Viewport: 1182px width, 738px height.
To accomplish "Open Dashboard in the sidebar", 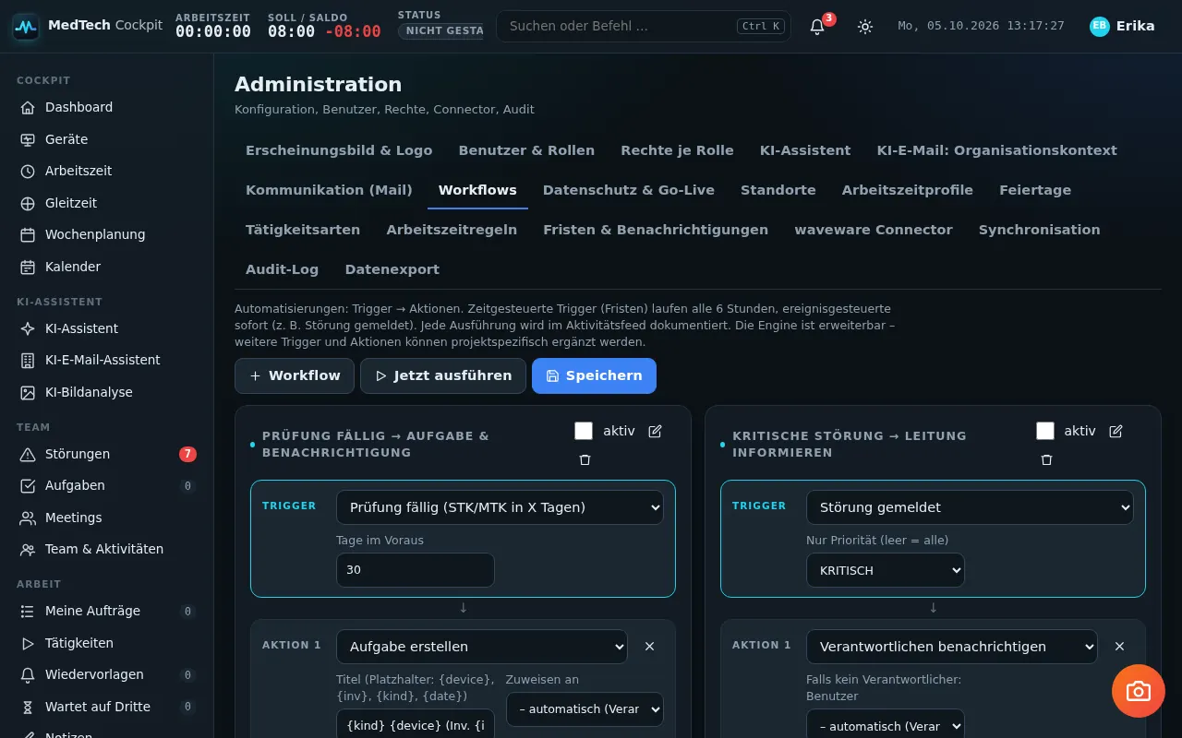I will click(107, 107).
